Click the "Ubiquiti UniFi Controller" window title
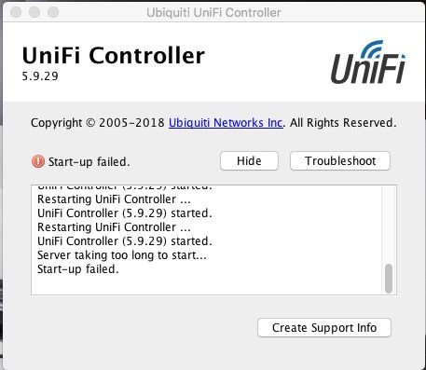The width and height of the screenshot is (426, 370). click(x=213, y=13)
